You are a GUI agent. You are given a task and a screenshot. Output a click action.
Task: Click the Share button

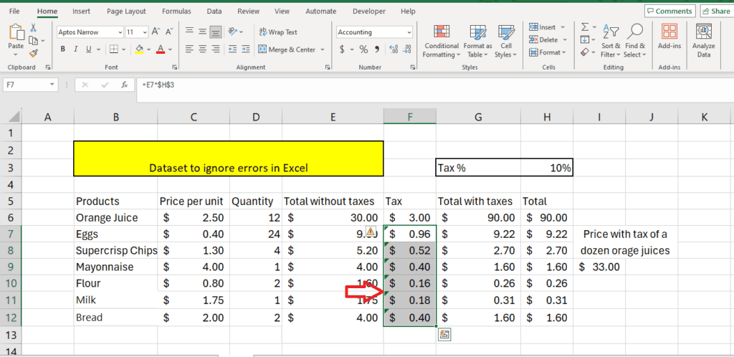[715, 11]
